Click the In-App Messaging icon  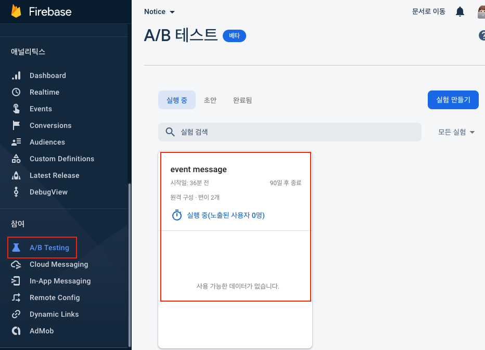[x=16, y=281]
